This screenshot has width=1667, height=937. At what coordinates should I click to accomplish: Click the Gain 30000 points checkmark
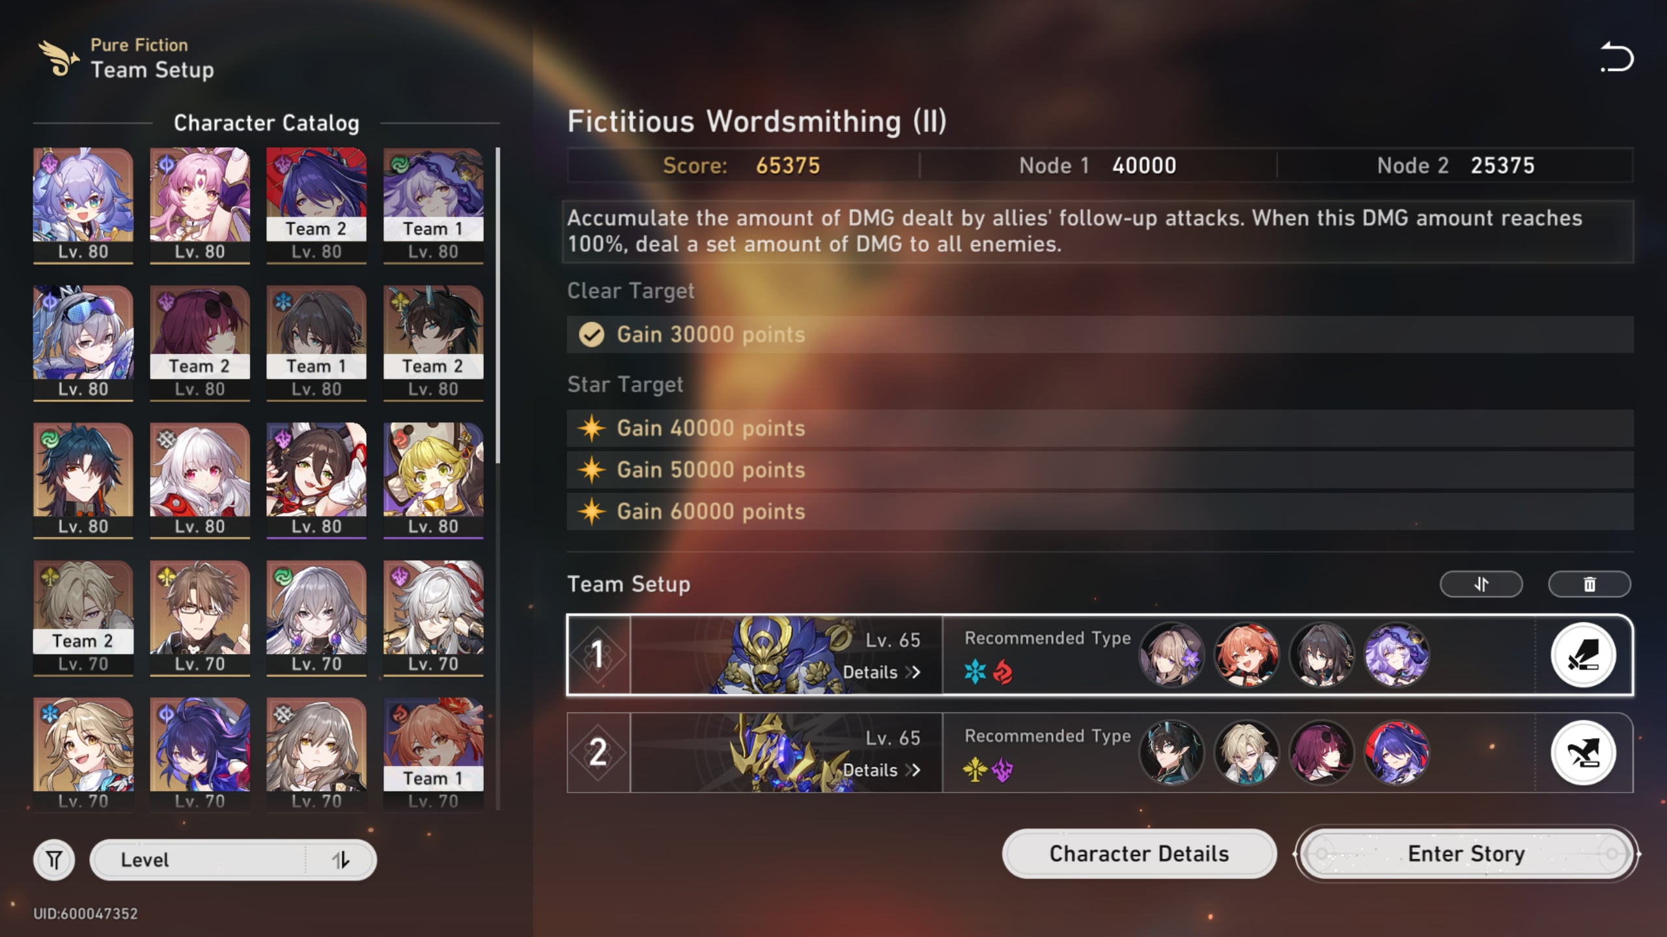click(x=591, y=334)
